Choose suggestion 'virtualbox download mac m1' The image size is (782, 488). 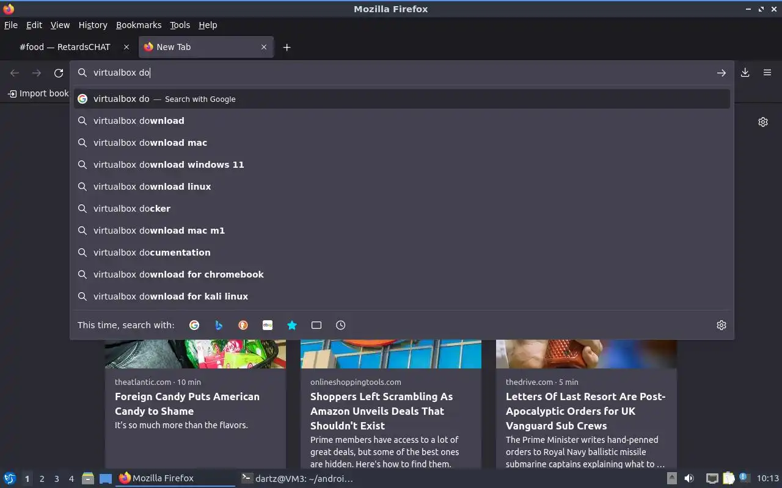pos(402,231)
